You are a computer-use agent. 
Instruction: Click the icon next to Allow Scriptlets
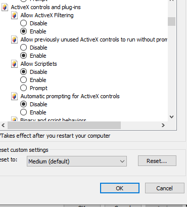click(x=14, y=64)
